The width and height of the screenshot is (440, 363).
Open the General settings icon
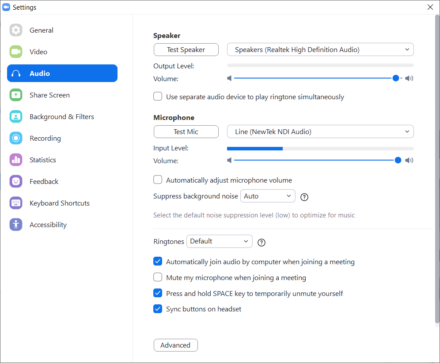click(16, 30)
